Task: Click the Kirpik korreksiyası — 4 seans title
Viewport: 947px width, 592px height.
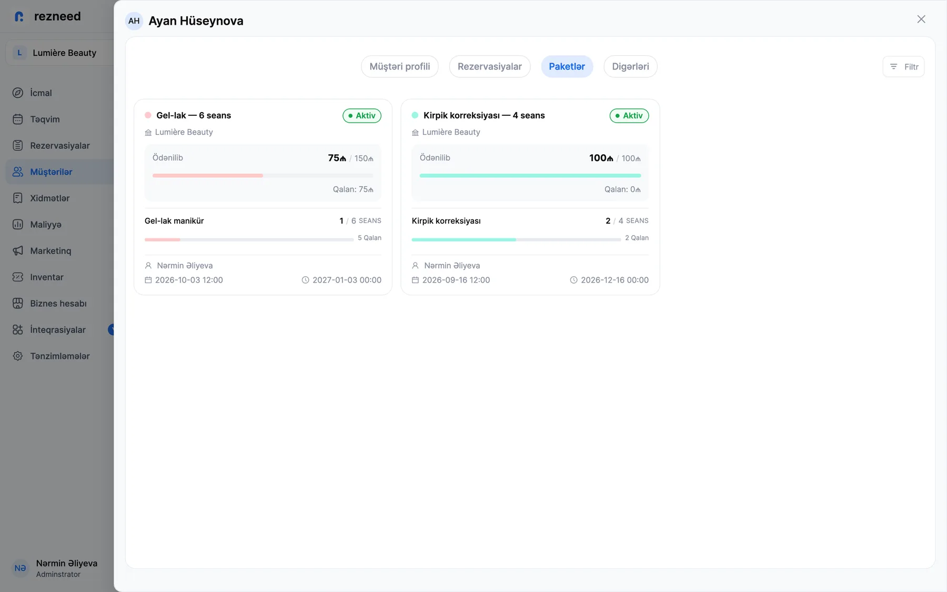Action: [x=484, y=115]
